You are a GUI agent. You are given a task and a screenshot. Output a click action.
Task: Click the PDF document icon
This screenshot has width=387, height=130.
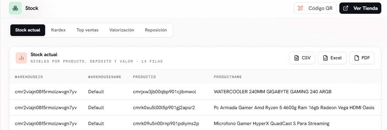point(356,58)
